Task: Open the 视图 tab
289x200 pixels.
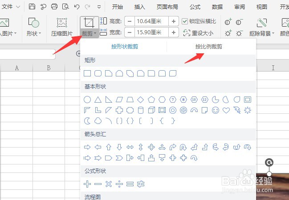Action: [x=261, y=7]
